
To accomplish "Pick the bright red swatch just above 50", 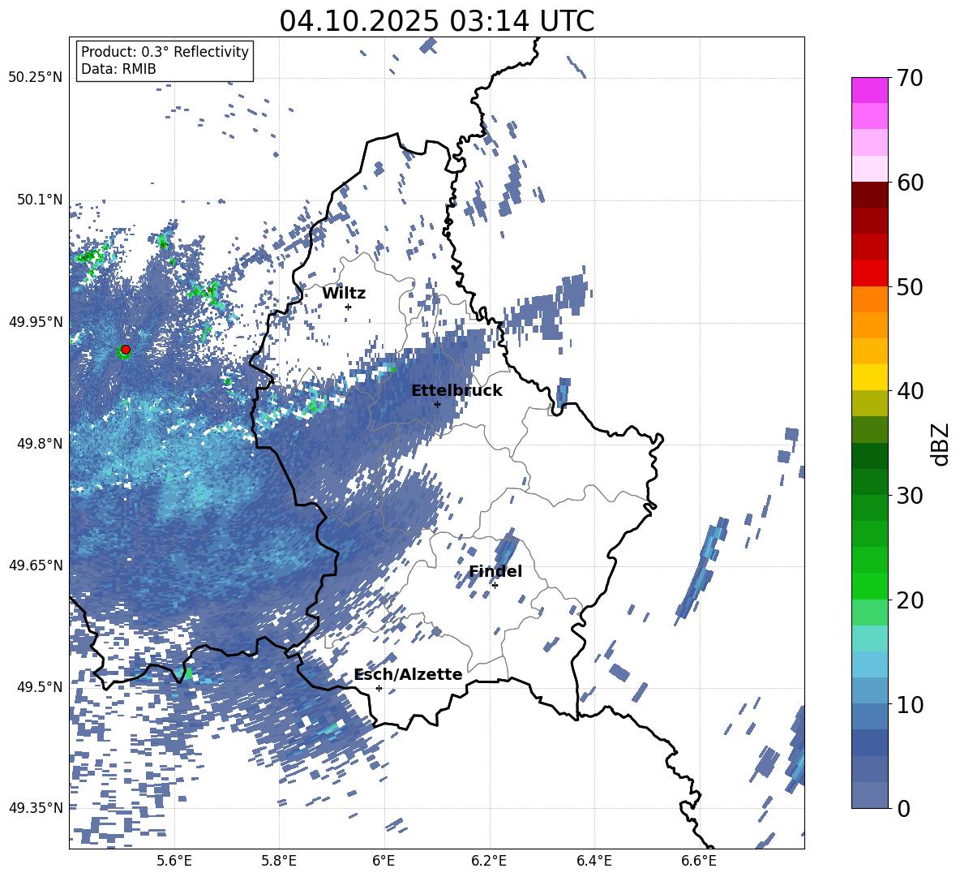I will tap(870, 273).
